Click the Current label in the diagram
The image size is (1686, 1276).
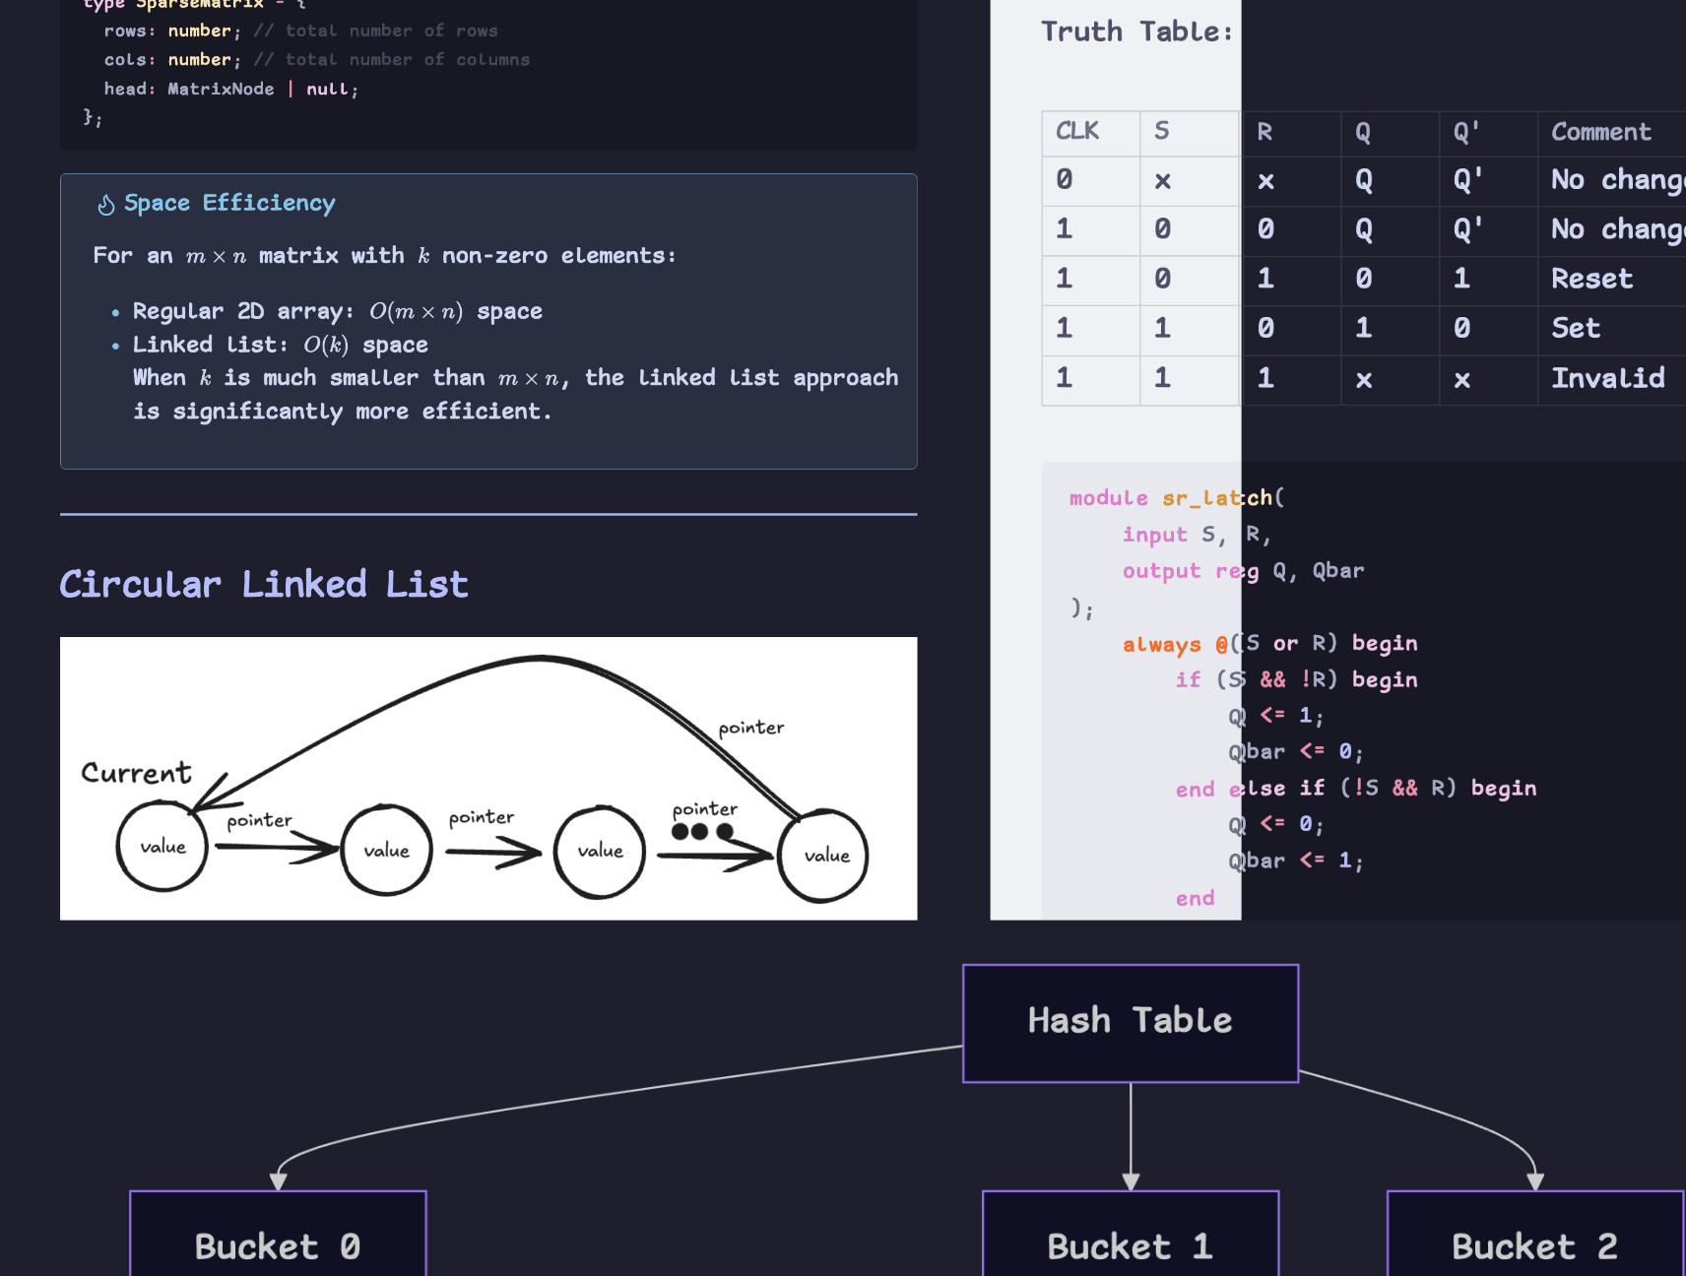(137, 773)
